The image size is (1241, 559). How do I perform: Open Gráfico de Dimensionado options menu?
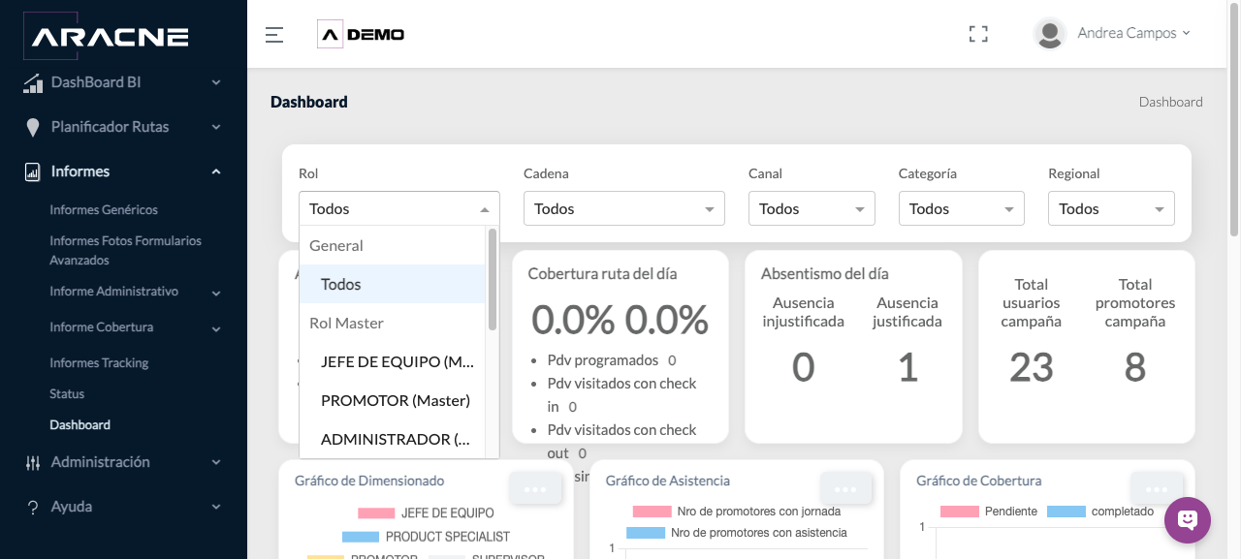coord(535,489)
